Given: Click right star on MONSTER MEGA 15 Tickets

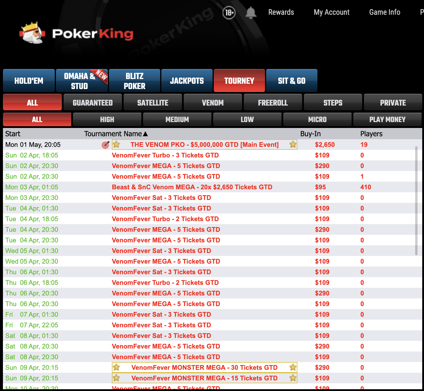Looking at the screenshot, I should (293, 378).
